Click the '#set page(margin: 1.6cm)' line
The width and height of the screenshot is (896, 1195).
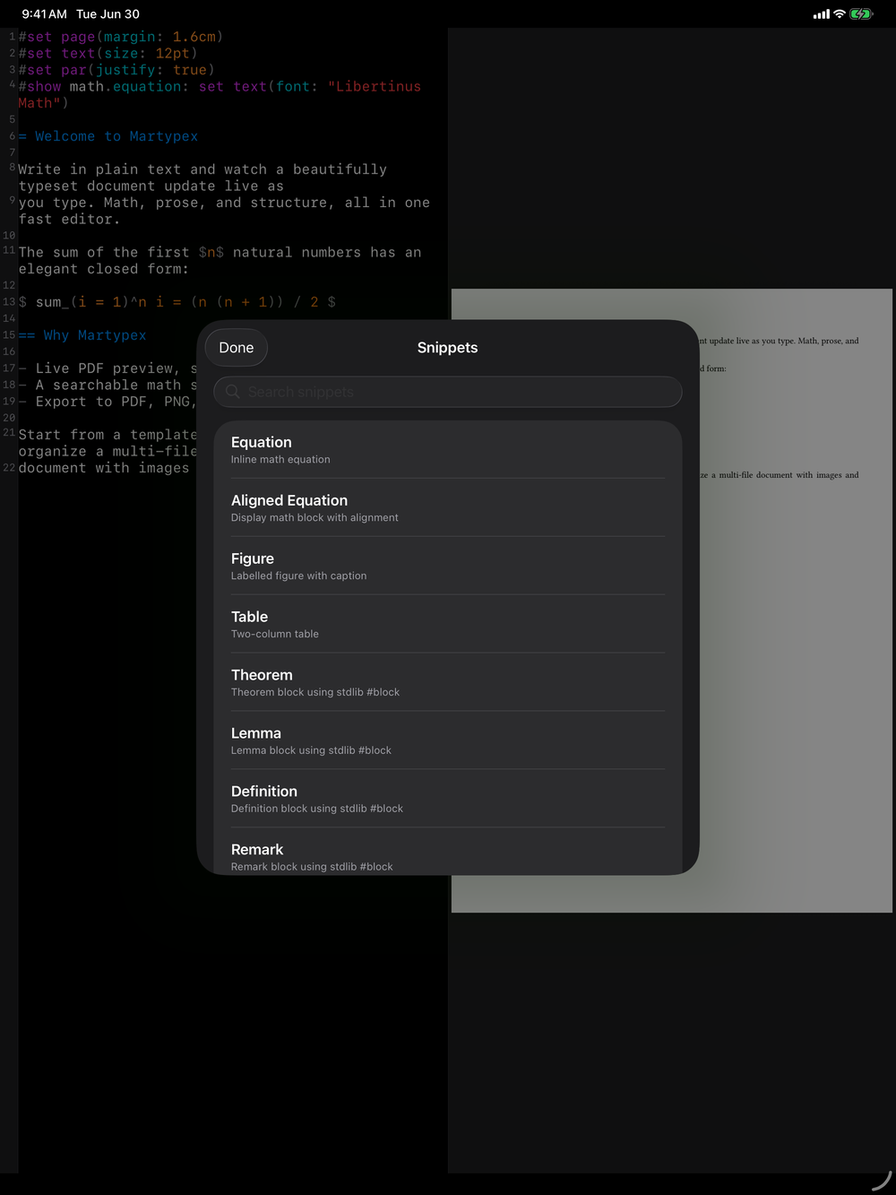pyautogui.click(x=121, y=37)
